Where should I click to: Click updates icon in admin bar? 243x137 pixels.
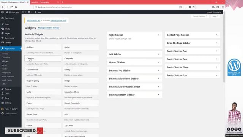pos(24,12)
